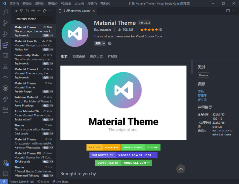Click the scroll-to-top arrow button
This screenshot has height=184, width=239.
(181, 169)
